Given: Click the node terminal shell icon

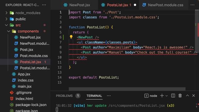Looking at the screenshot, I should tap(146, 96).
